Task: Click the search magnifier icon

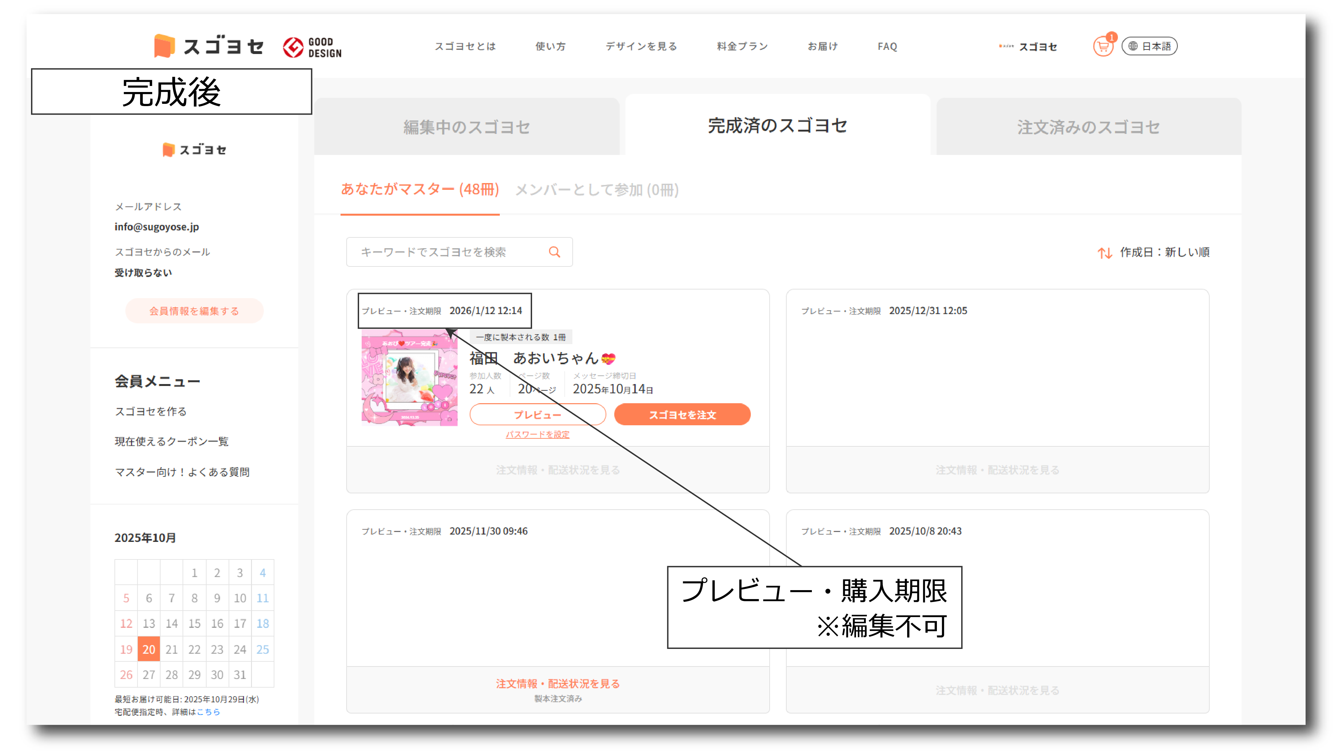Action: [x=554, y=252]
